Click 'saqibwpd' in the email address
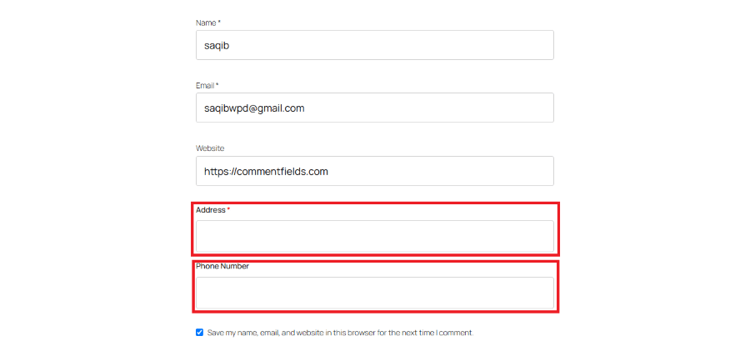Image resolution: width=750 pixels, height=351 pixels. (x=227, y=108)
